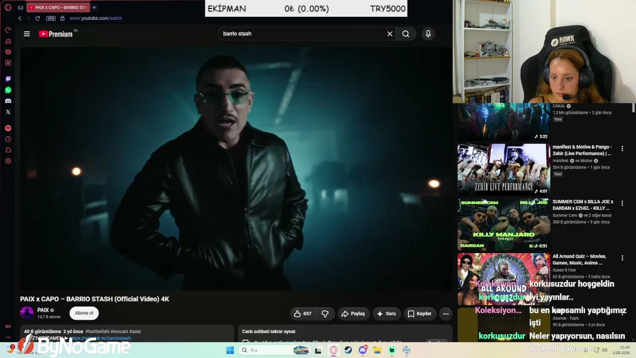Viewport: 636px width, 358px height.
Task: Clear the YouTube search query
Action: click(390, 34)
